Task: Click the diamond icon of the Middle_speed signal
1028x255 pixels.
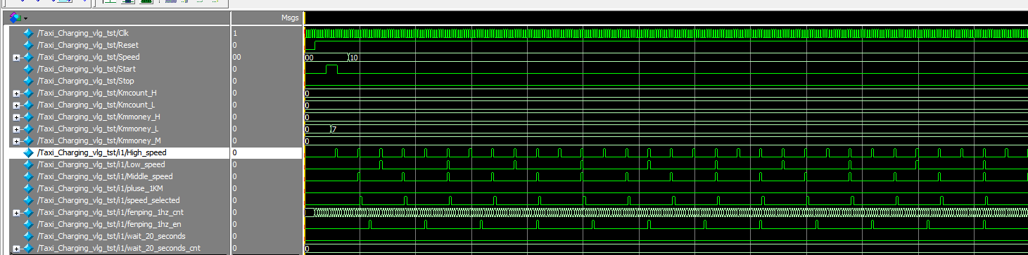Action: point(28,176)
